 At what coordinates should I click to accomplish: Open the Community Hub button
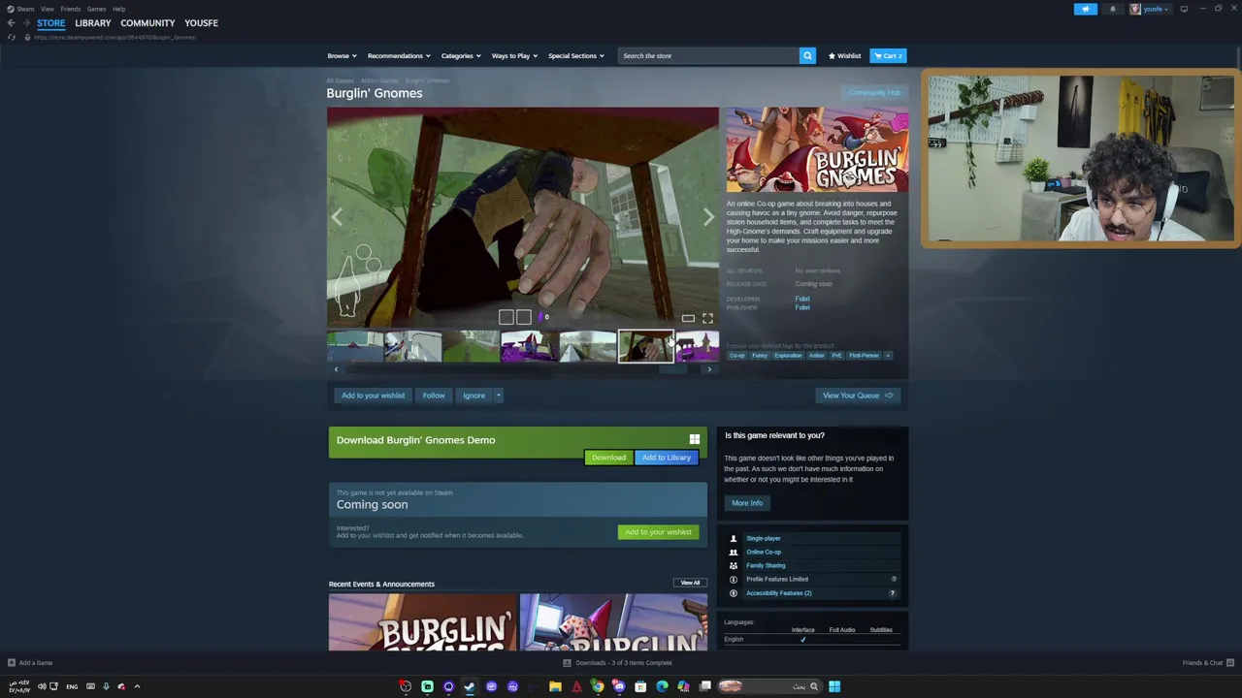click(874, 93)
